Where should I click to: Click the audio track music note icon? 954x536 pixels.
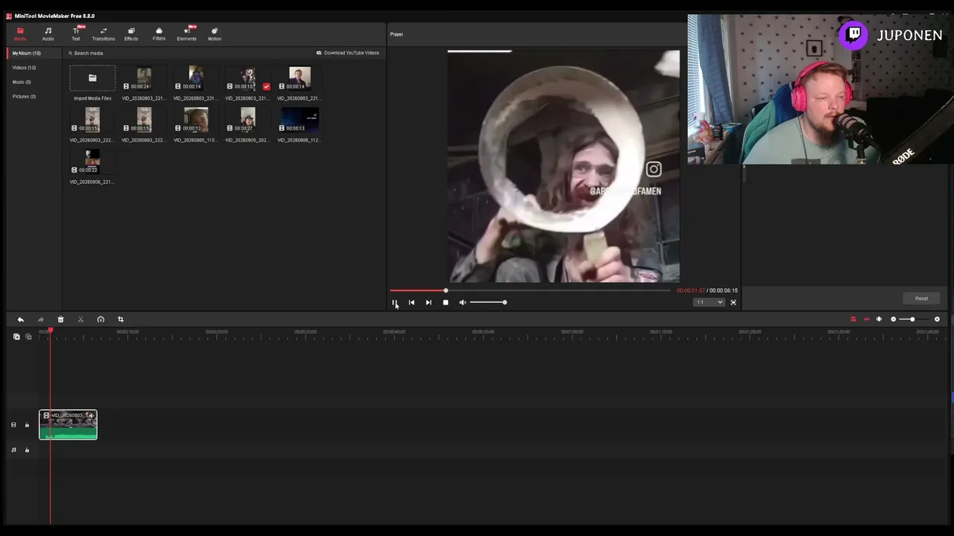[13, 450]
